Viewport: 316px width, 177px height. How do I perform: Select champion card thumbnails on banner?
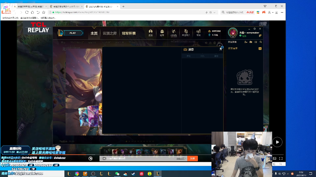pos(90,116)
